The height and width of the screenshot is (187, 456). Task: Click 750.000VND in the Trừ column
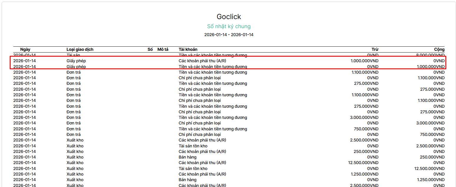[366, 129]
